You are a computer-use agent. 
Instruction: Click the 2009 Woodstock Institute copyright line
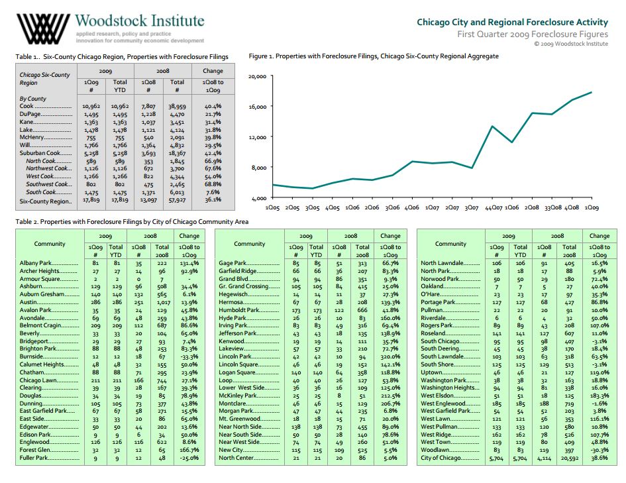point(571,44)
